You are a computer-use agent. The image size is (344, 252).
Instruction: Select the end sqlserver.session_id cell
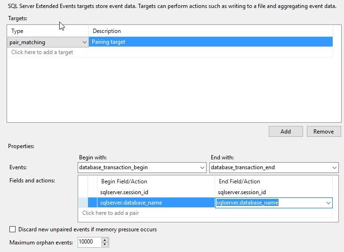[242, 192]
